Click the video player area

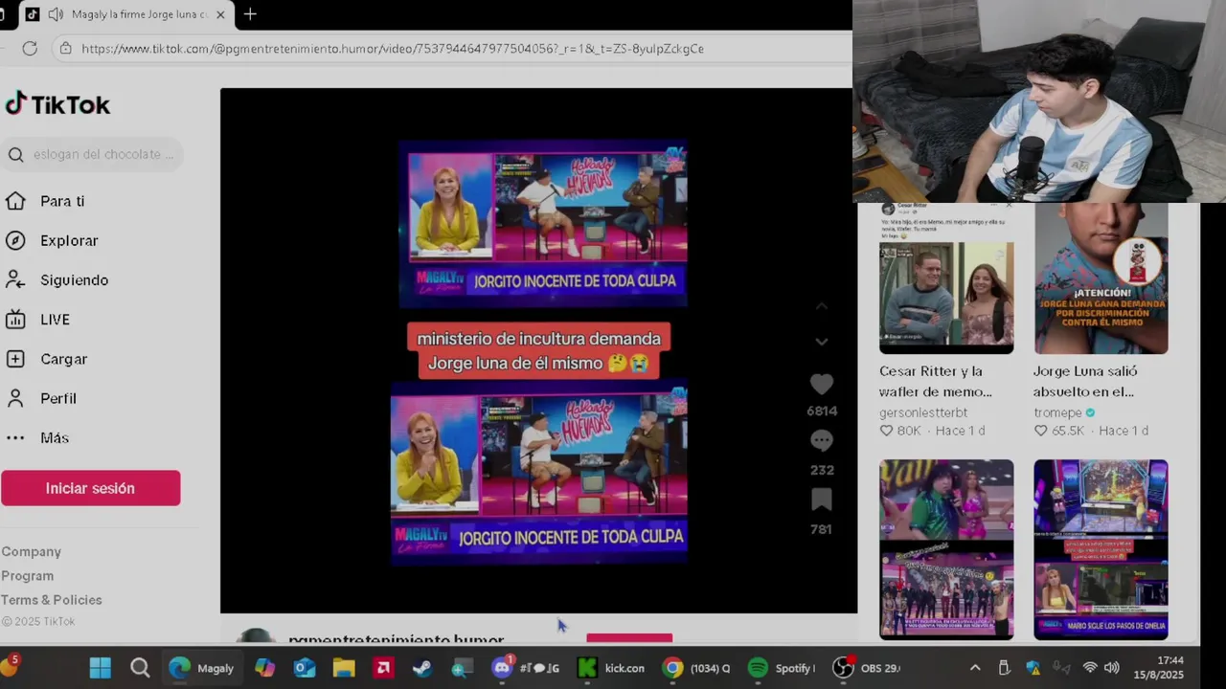click(x=538, y=350)
